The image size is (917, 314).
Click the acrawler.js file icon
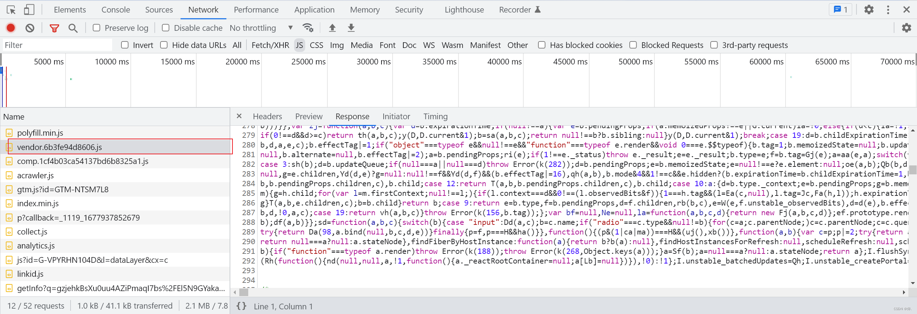tap(9, 175)
